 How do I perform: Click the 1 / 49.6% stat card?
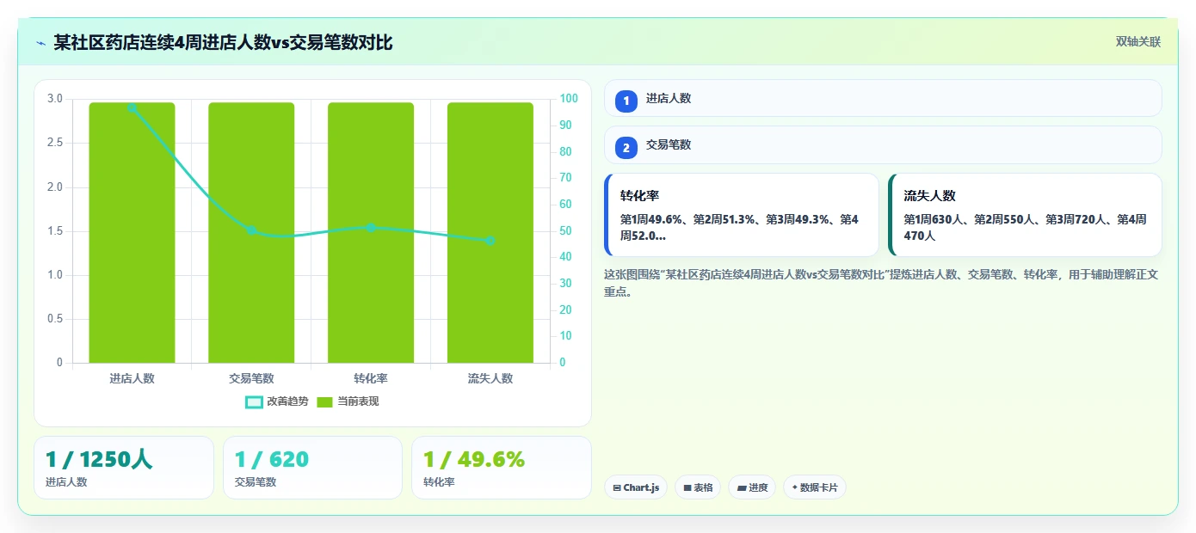pos(502,468)
